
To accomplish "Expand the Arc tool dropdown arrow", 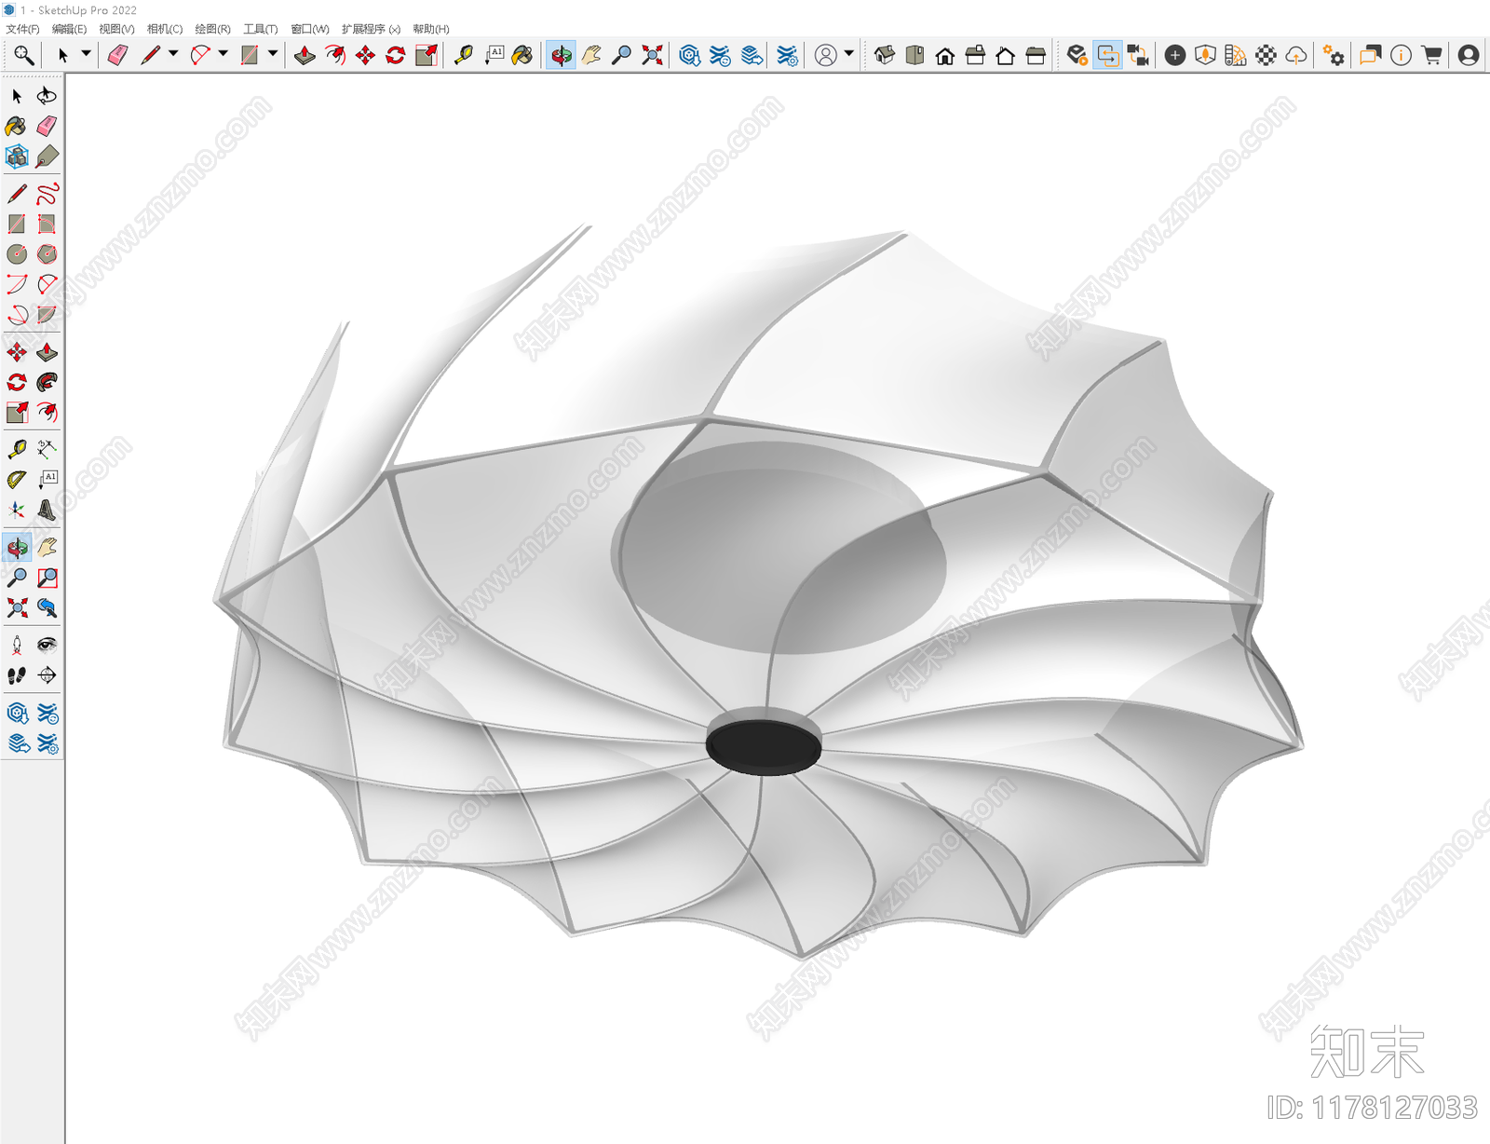I will [x=223, y=54].
